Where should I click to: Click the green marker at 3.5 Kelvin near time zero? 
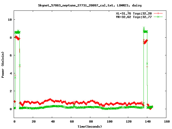click(15, 77)
